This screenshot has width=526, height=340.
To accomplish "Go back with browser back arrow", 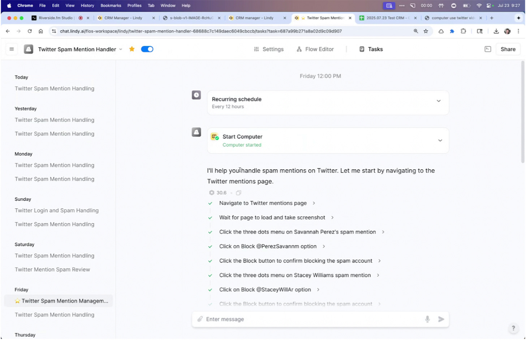I will [x=8, y=31].
